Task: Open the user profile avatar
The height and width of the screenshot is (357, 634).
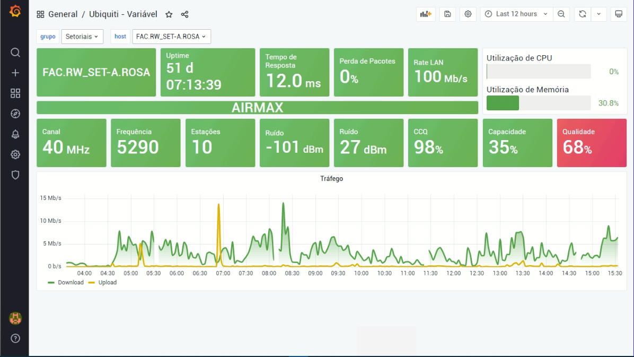Action: 15,319
